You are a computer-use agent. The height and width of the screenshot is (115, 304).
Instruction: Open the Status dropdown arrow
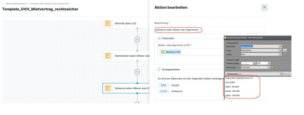click(280, 54)
